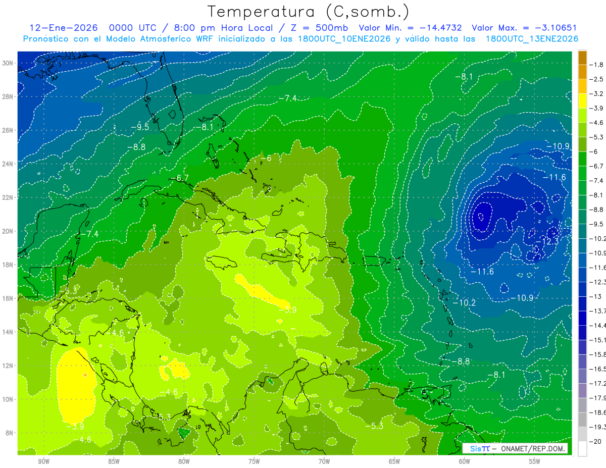This screenshot has width=606, height=468.
Task: Click 'Valor Max. = -3.10651' text
Action: [524, 28]
